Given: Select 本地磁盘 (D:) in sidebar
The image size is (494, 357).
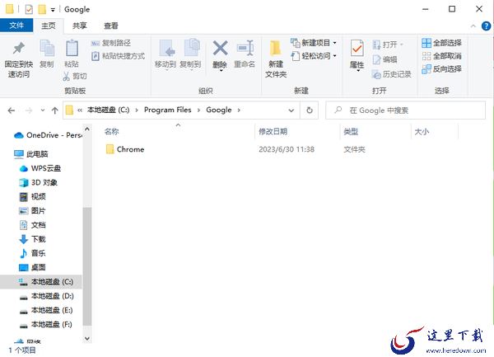Looking at the screenshot, I should coord(46,296).
